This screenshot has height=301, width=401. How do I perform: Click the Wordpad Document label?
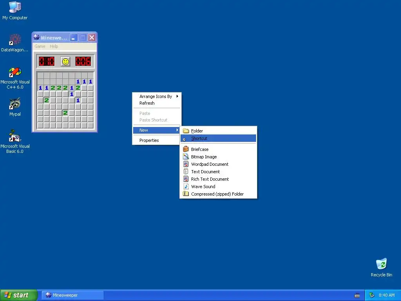(210, 164)
